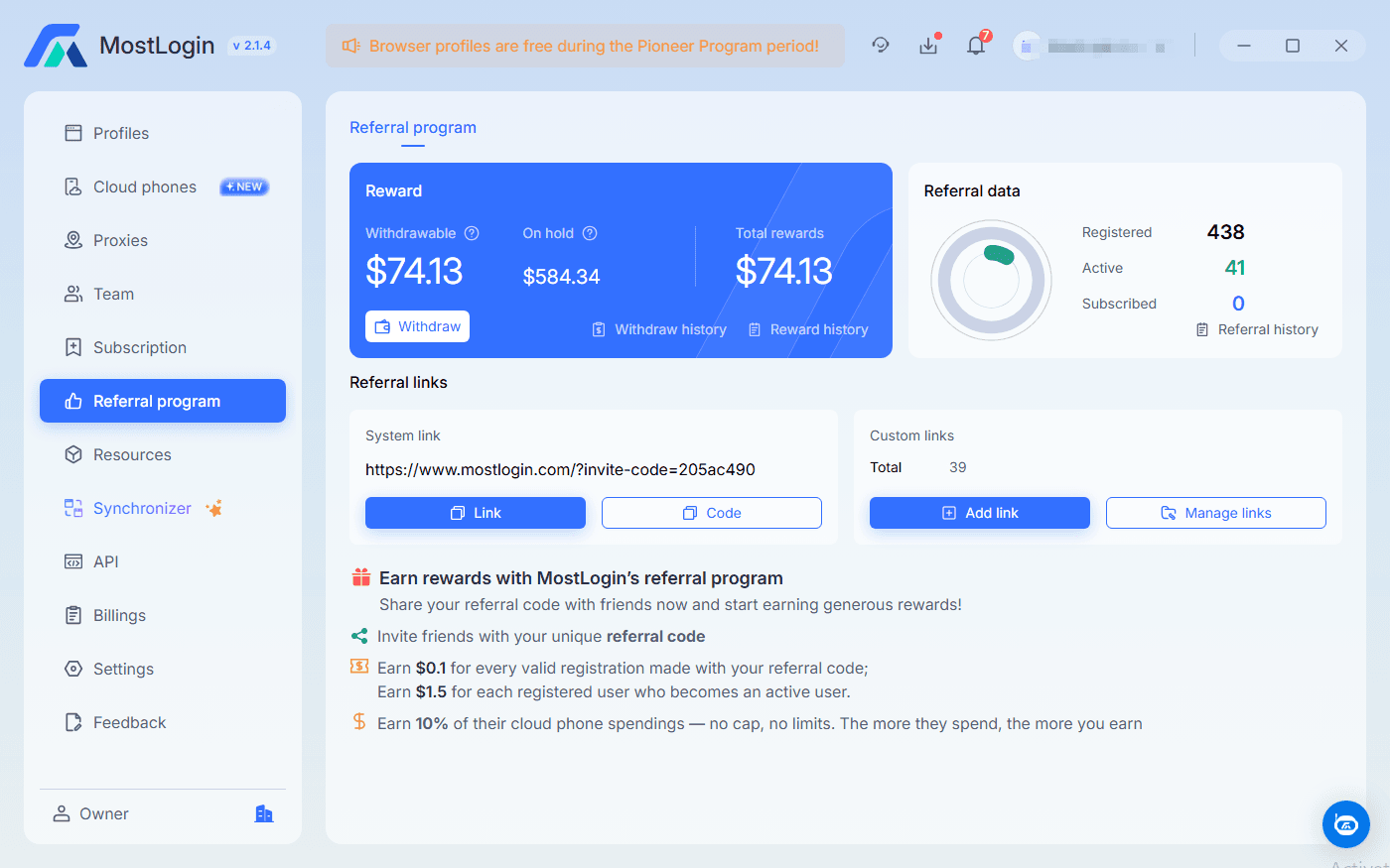Click Registered count 438
The image size is (1390, 868).
click(x=1226, y=232)
